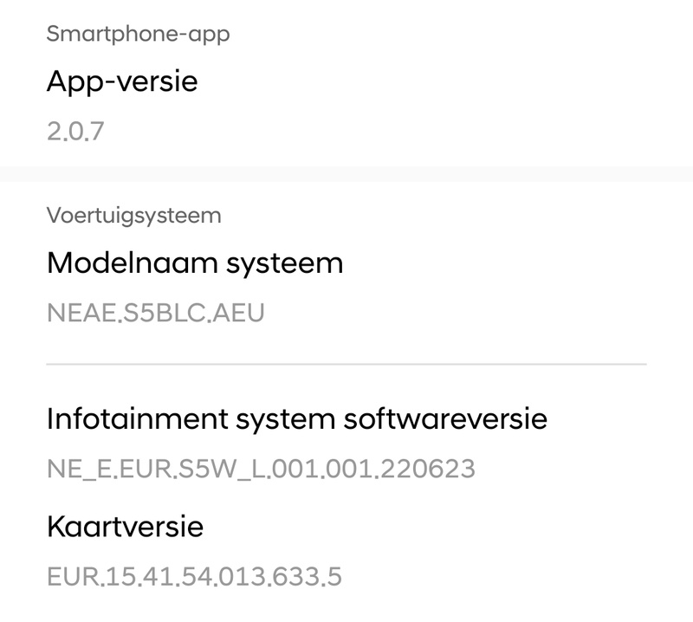This screenshot has height=622, width=693.
Task: Tap the Kaartversie label
Action: [x=125, y=526]
